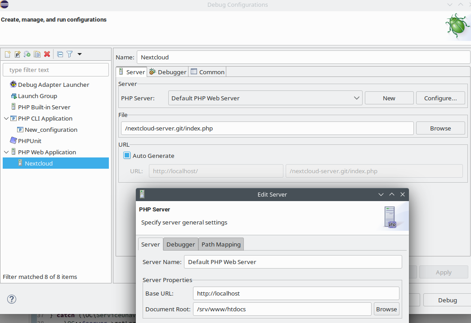
Task: Click the Eclipse logo in title bar
Action: coord(4,4)
